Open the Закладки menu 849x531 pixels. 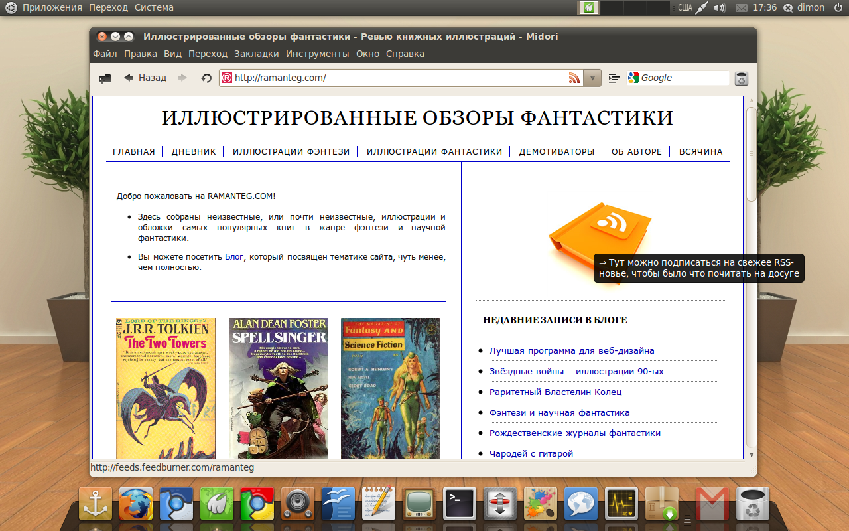pos(256,54)
